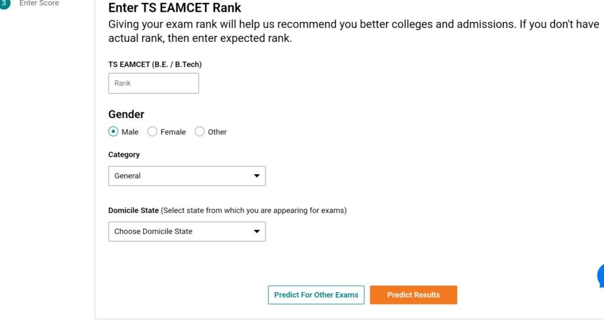The image size is (604, 320).
Task: Click the TS EAMCET (B.E. / B.Tech) label
Action: (x=155, y=65)
